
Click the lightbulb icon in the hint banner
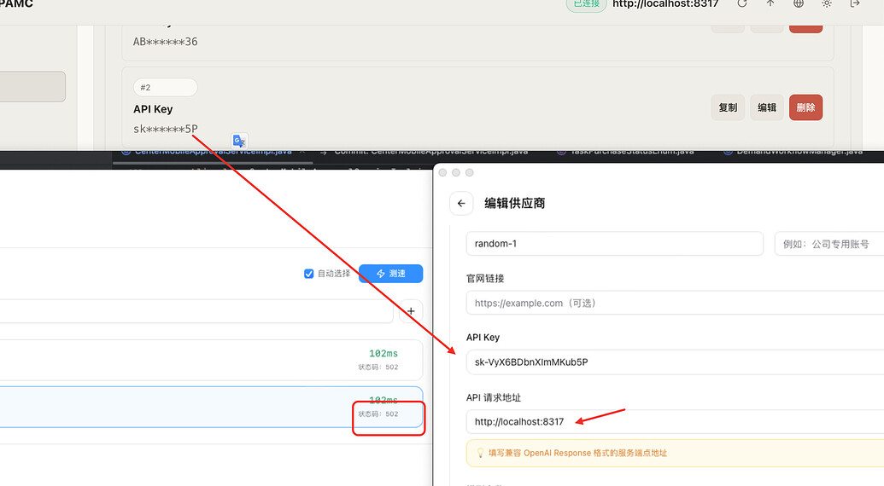click(x=480, y=453)
